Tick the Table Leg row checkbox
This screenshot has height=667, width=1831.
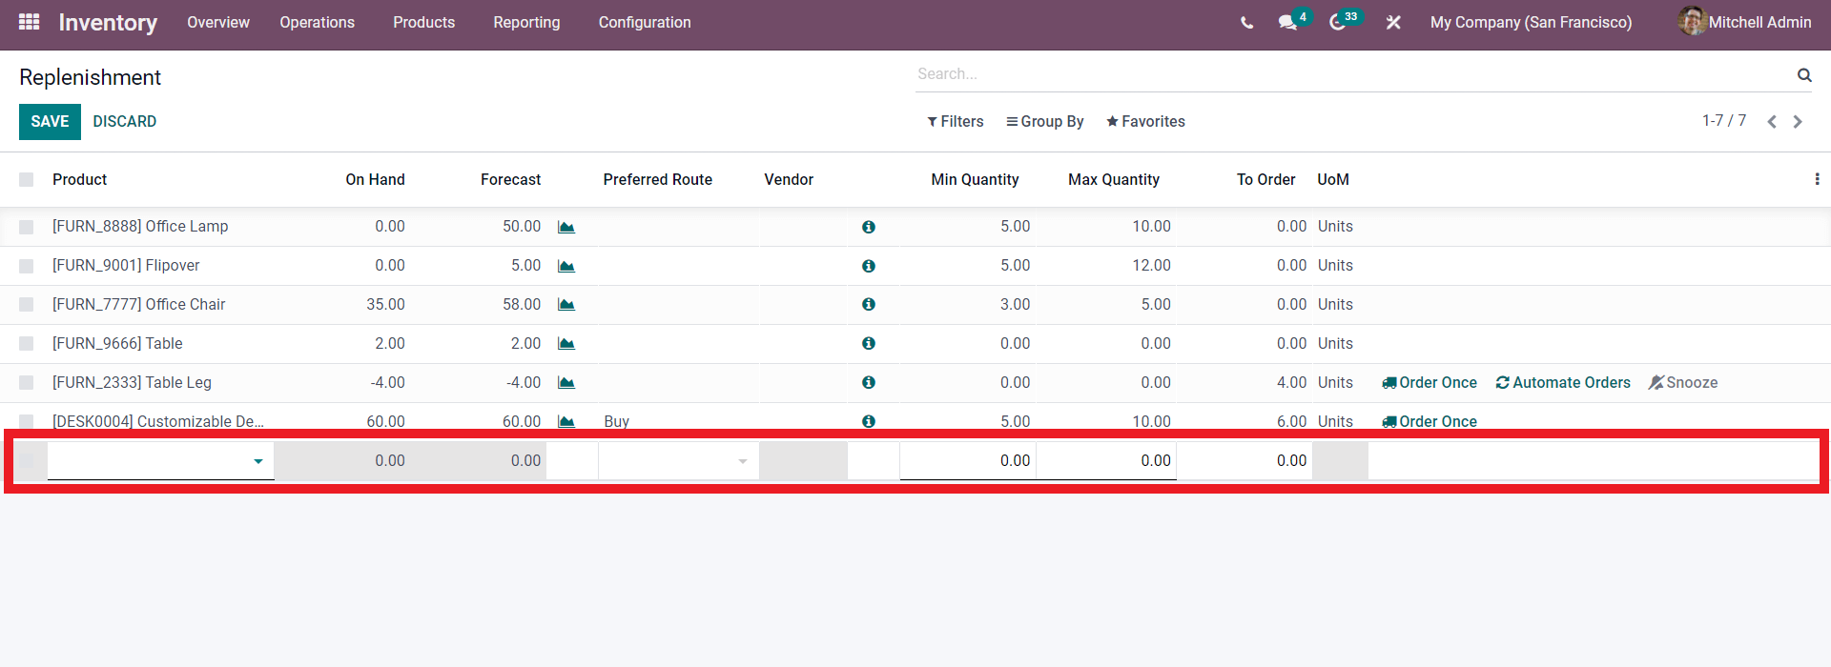tap(26, 382)
